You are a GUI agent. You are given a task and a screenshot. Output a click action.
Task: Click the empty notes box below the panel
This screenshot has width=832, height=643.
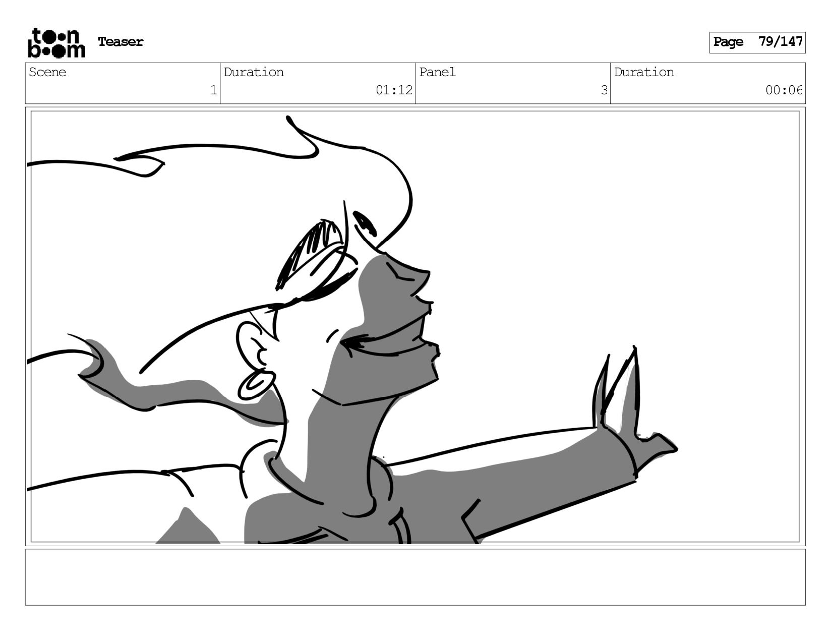pos(415,577)
